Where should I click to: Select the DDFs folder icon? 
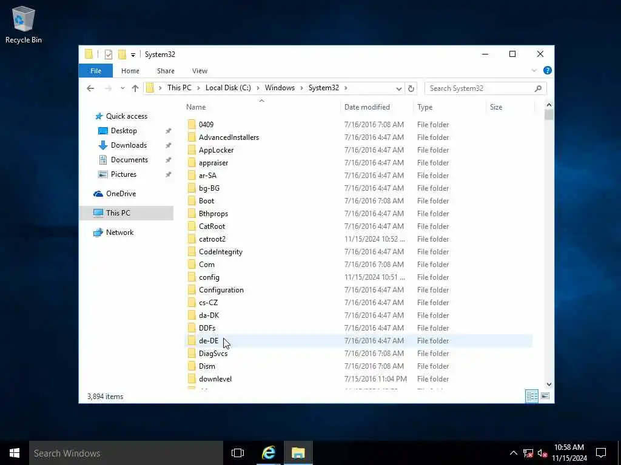[x=192, y=328]
